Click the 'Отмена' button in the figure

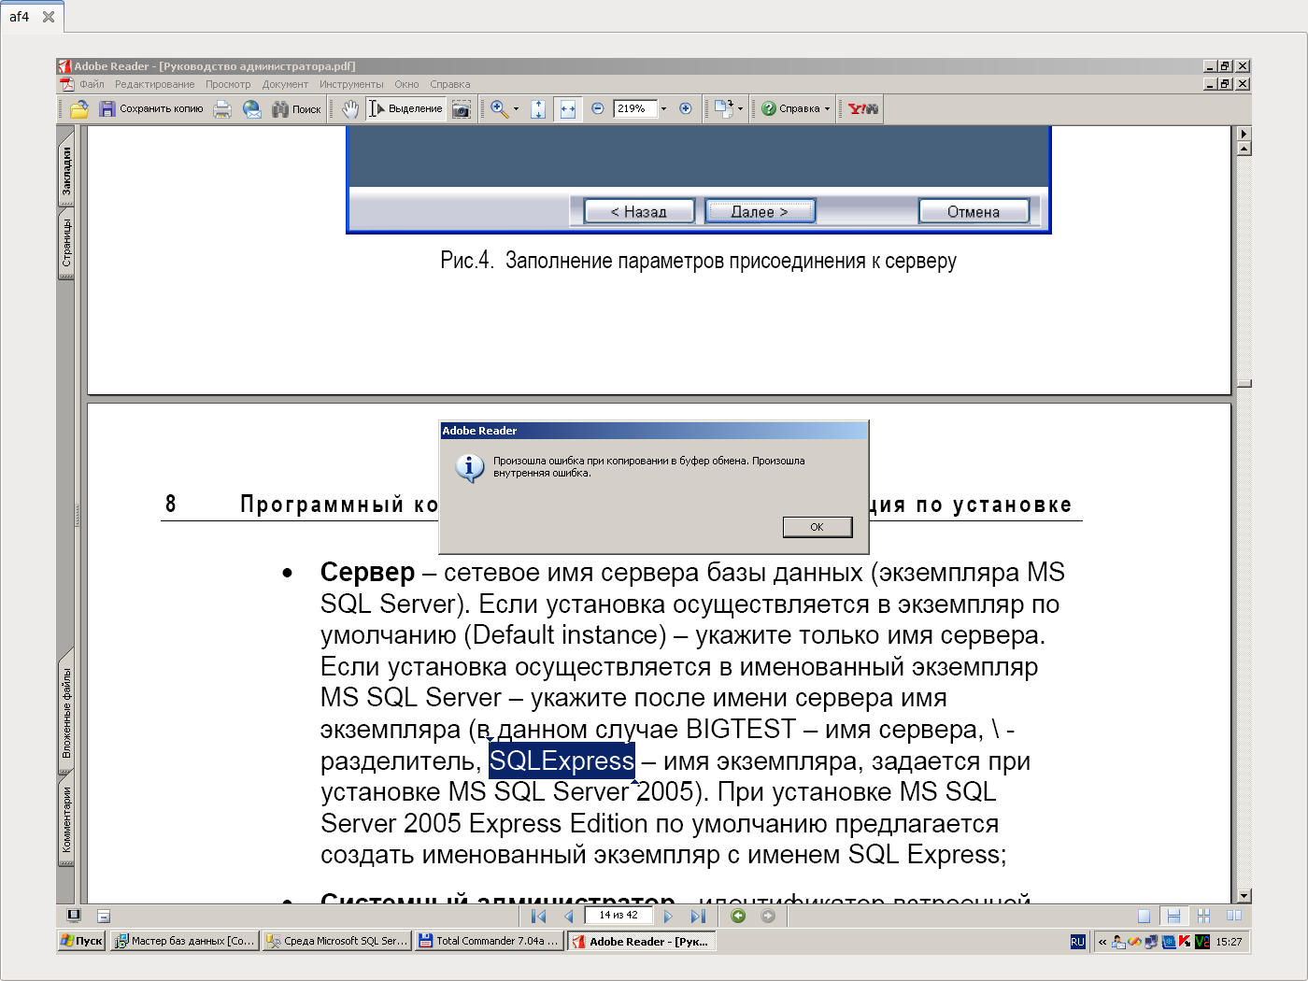pos(974,211)
